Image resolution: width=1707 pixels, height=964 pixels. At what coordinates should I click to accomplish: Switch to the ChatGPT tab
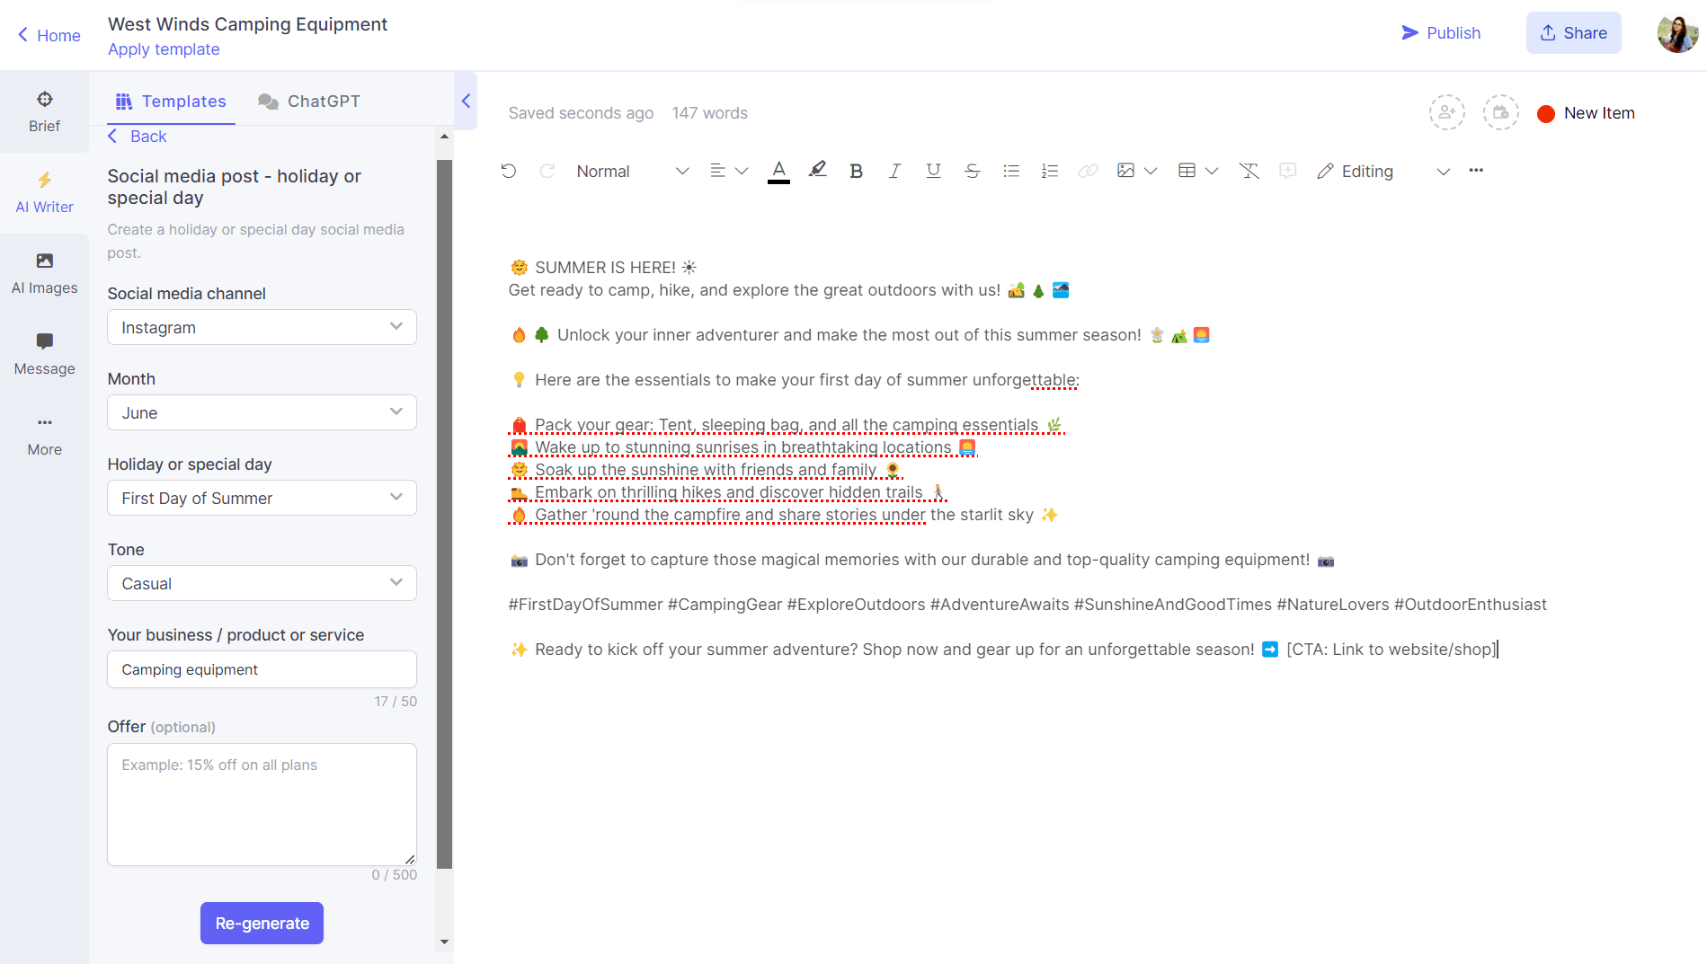(x=308, y=101)
